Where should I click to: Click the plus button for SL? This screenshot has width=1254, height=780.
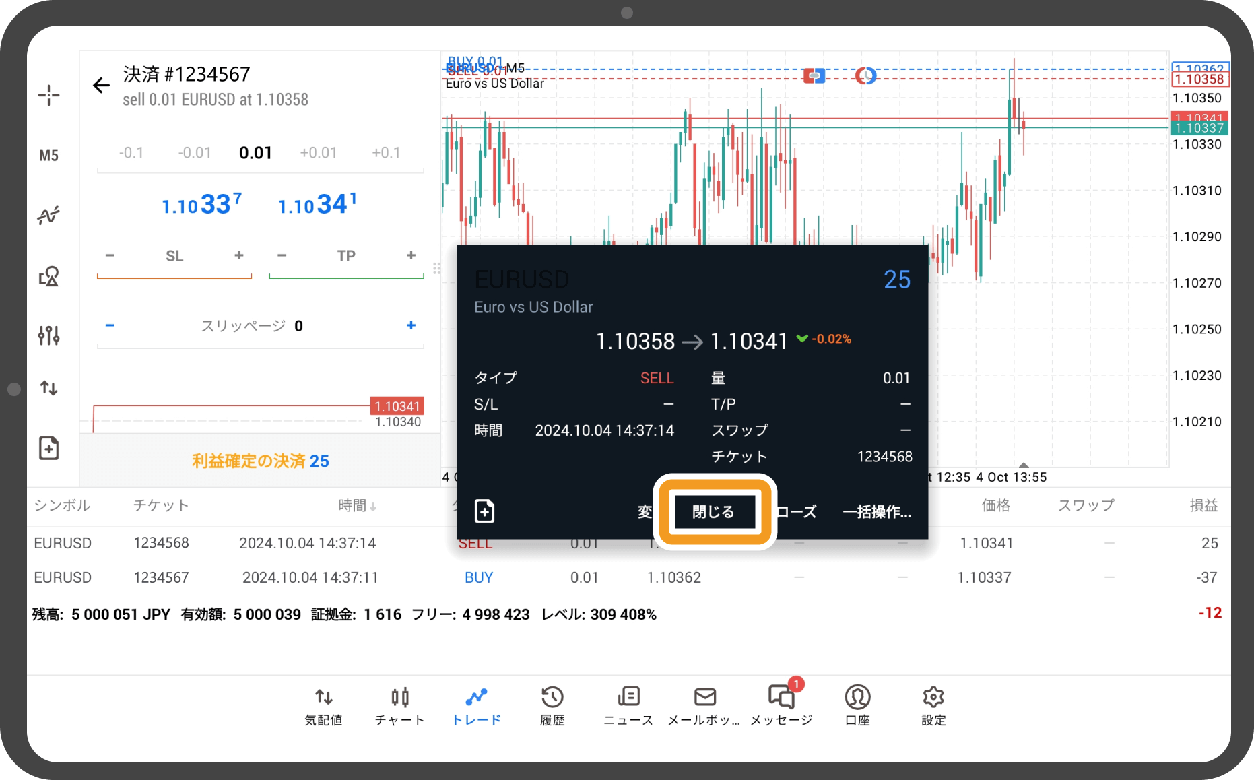pos(239,255)
